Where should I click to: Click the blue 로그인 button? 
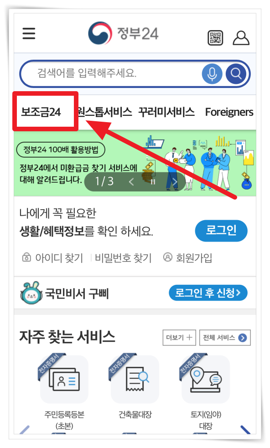point(221,231)
